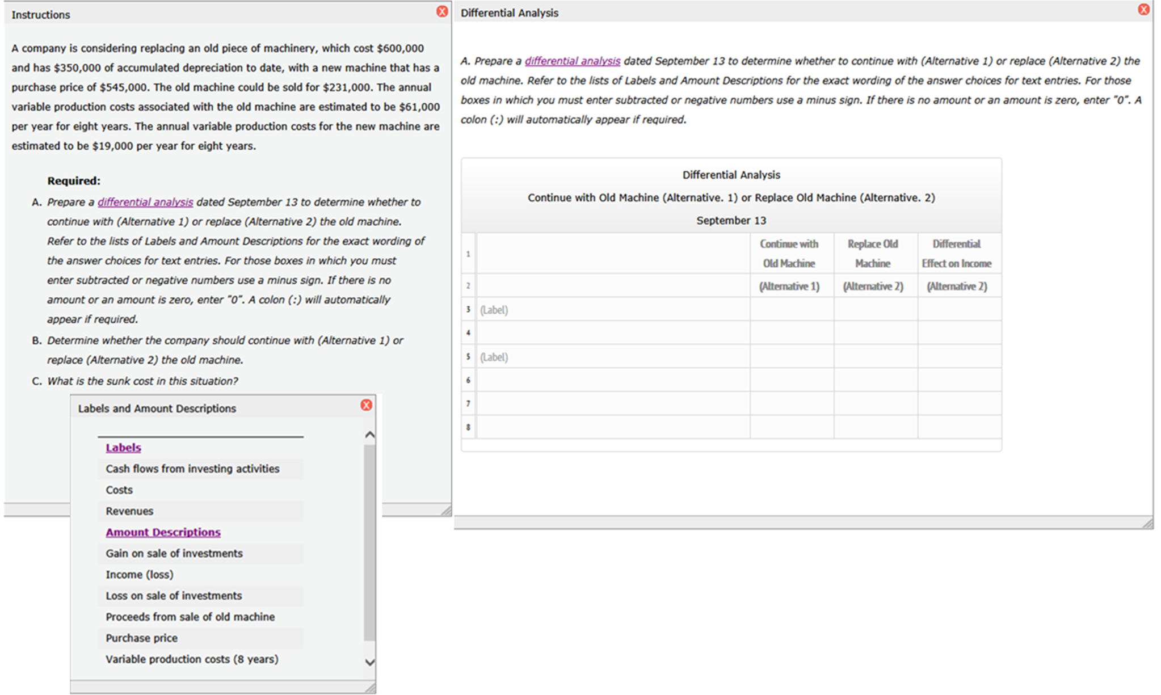Close the Differential Analysis panel
1161x695 pixels.
[1143, 9]
